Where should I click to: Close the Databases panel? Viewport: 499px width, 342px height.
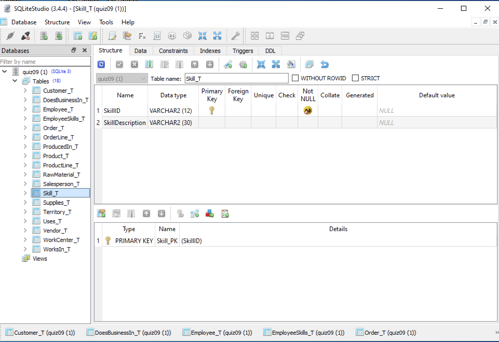pyautogui.click(x=85, y=50)
